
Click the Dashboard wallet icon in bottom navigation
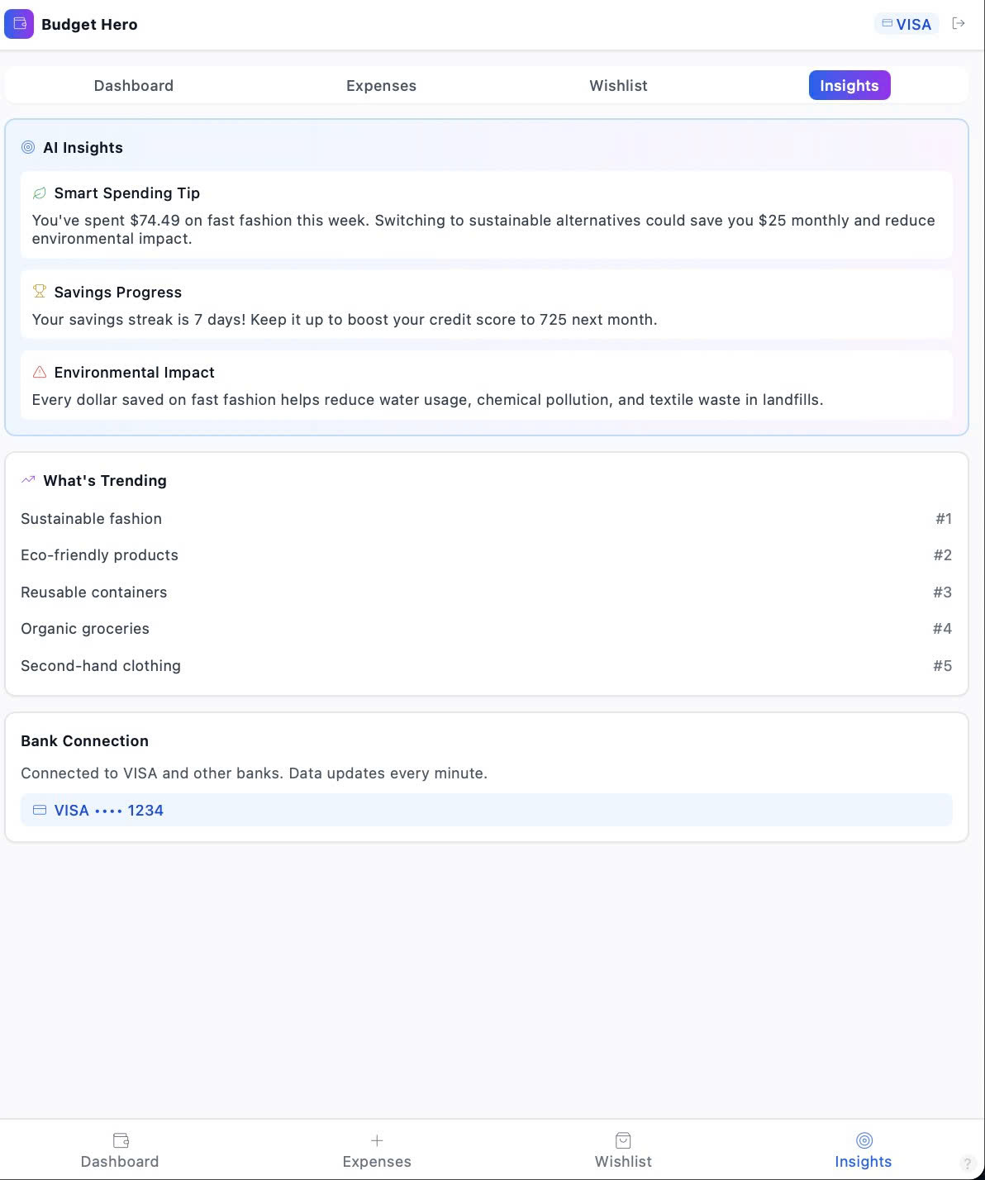[121, 1140]
